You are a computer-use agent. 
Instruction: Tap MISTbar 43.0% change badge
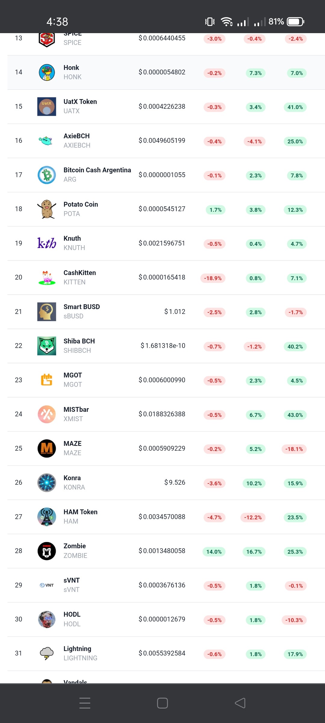[295, 415]
